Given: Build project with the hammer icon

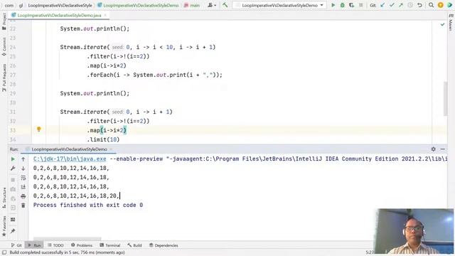Looking at the screenshot, I should point(225,5).
